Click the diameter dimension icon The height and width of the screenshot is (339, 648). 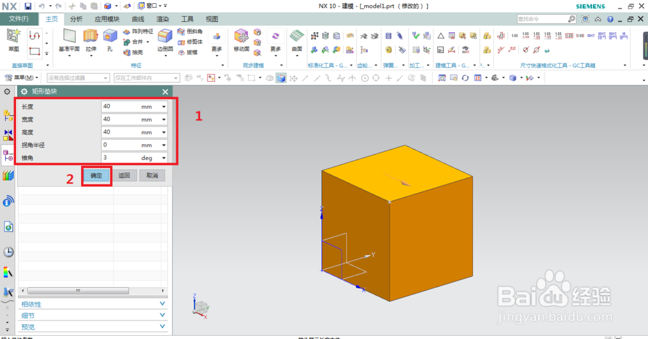537,50
